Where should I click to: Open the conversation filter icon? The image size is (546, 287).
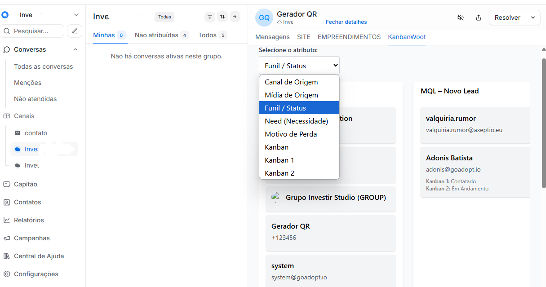tap(210, 17)
